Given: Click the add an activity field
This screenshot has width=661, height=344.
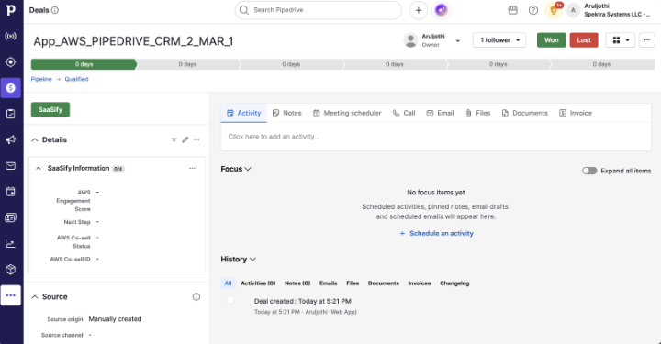Looking at the screenshot, I should [x=436, y=137].
